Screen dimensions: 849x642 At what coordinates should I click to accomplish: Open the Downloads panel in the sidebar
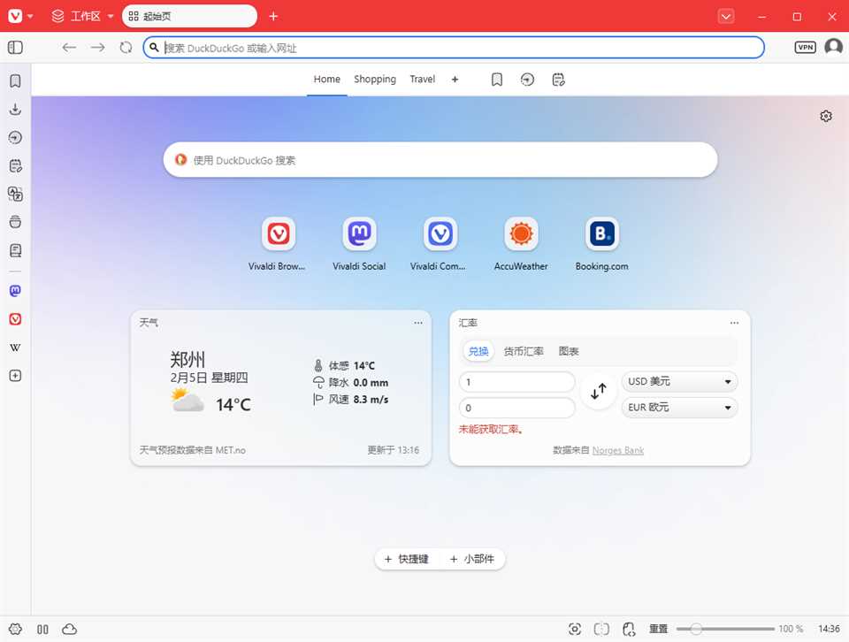pos(15,110)
